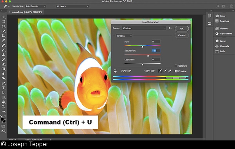
Task: Click the foreground color swatch
Action: coord(2,119)
